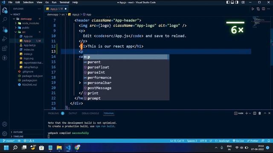Expand the Outline section
The image size is (273, 153).
click(17, 132)
